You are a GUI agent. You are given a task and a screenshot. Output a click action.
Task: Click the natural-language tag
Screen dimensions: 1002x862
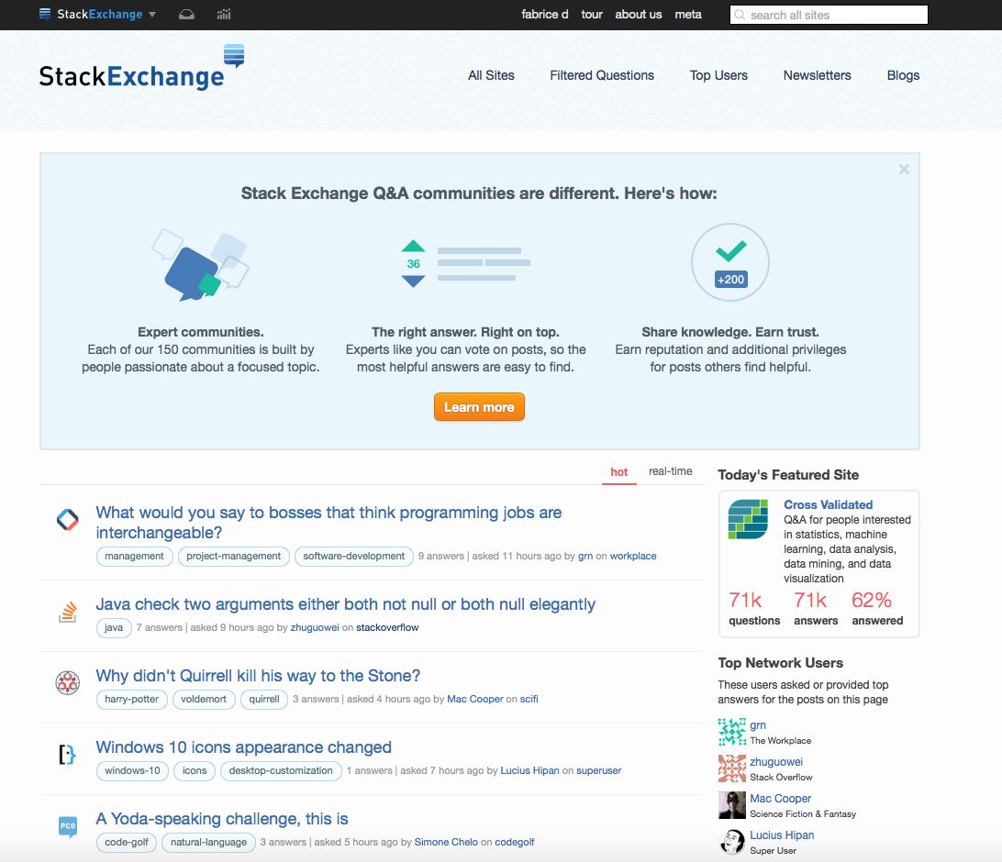coord(208,842)
